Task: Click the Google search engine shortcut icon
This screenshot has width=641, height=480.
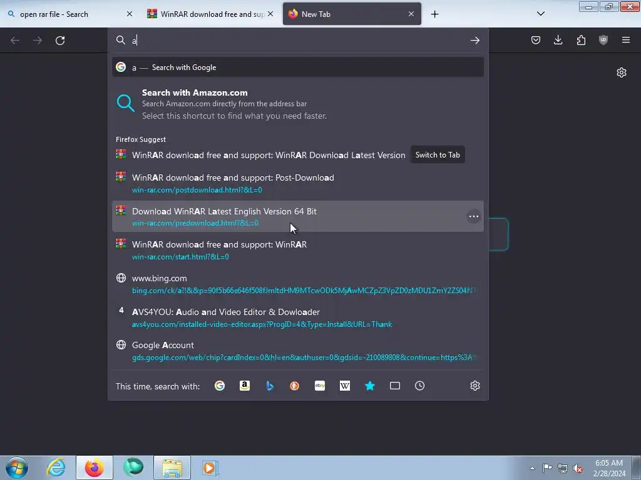Action: tap(220, 386)
